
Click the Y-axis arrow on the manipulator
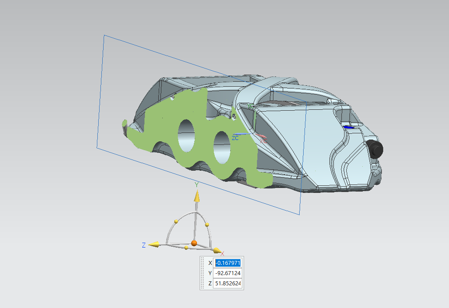click(x=196, y=196)
